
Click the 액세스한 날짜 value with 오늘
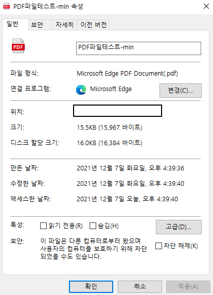coord(127,199)
